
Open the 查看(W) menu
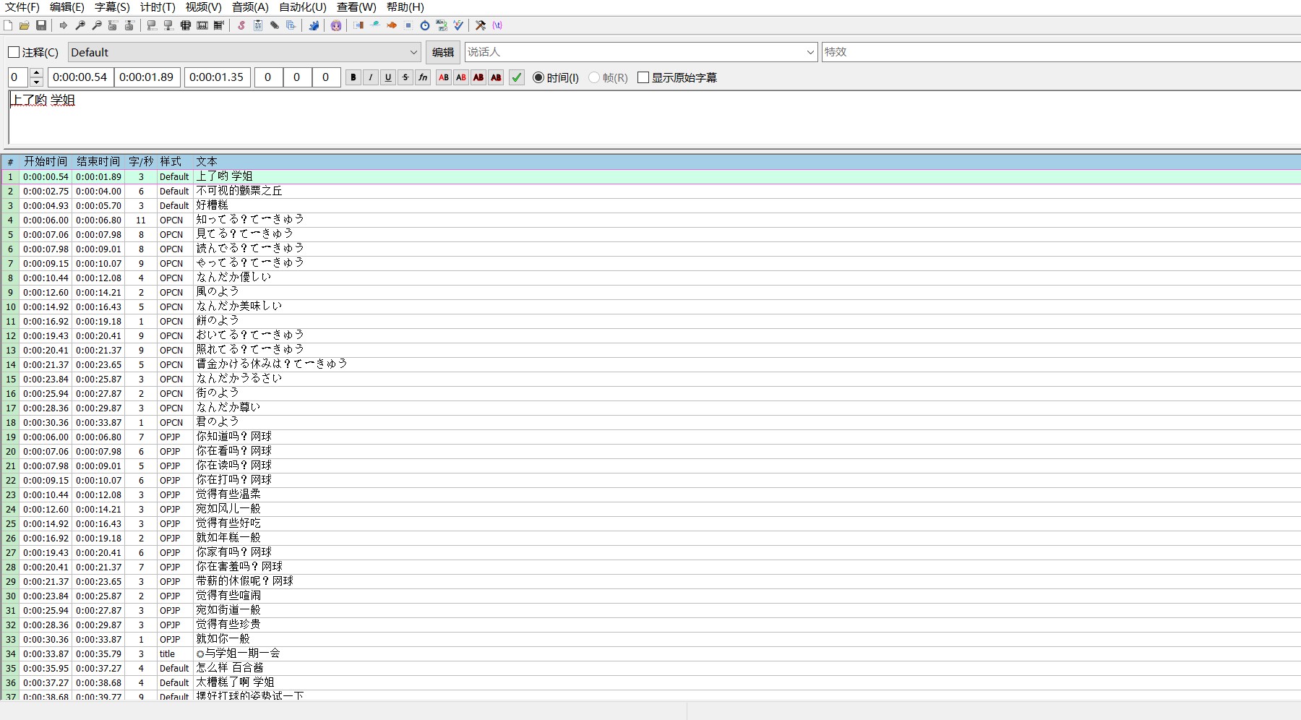click(356, 7)
